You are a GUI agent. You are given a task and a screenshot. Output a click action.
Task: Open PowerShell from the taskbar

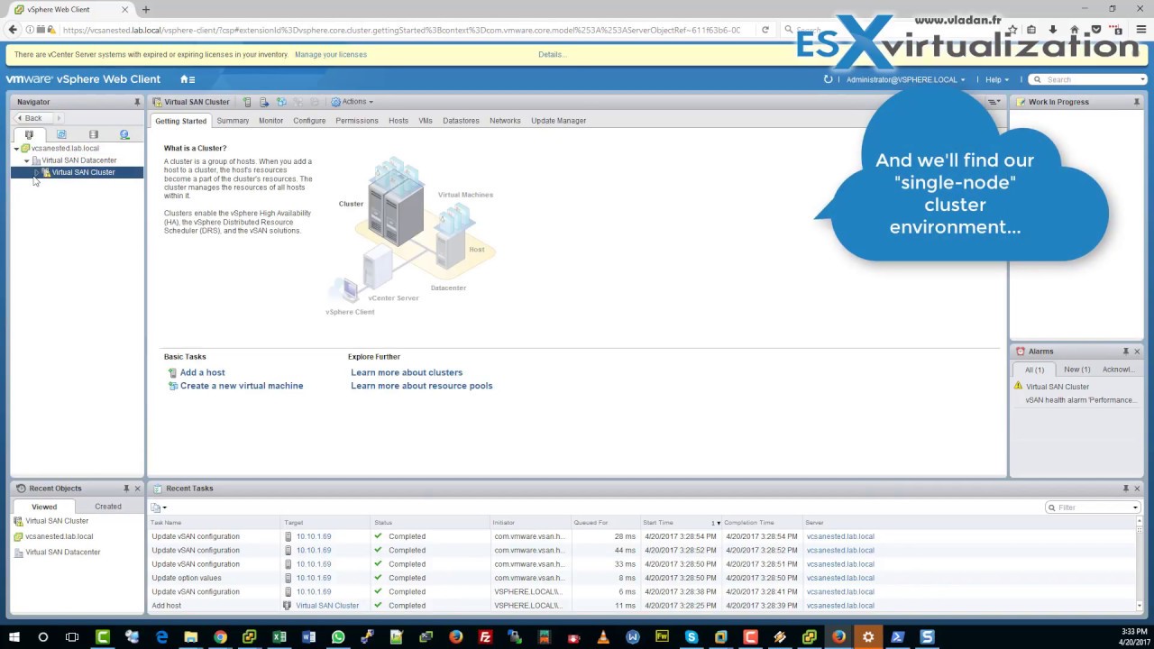pos(897,637)
